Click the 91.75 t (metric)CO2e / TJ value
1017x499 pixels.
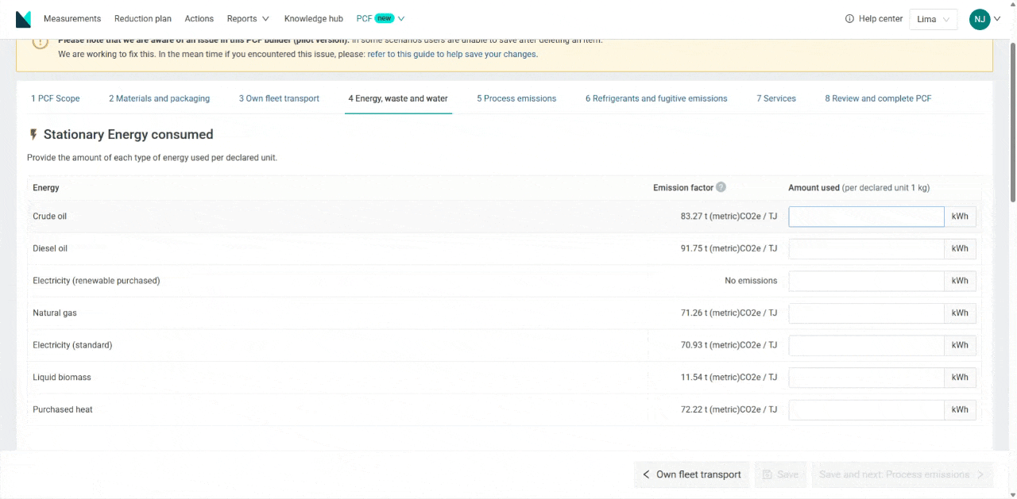click(x=729, y=248)
